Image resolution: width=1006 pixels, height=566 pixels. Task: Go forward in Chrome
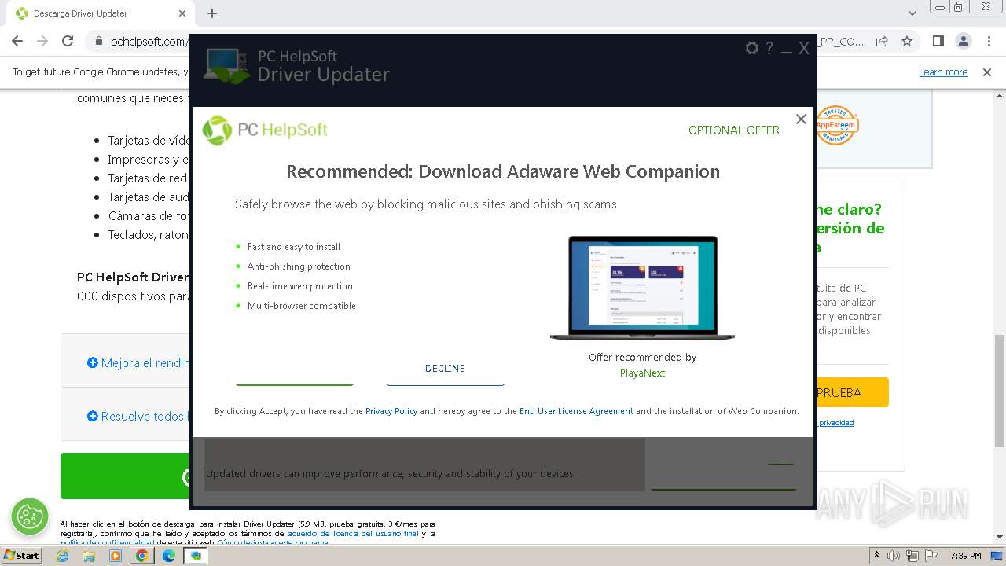42,41
